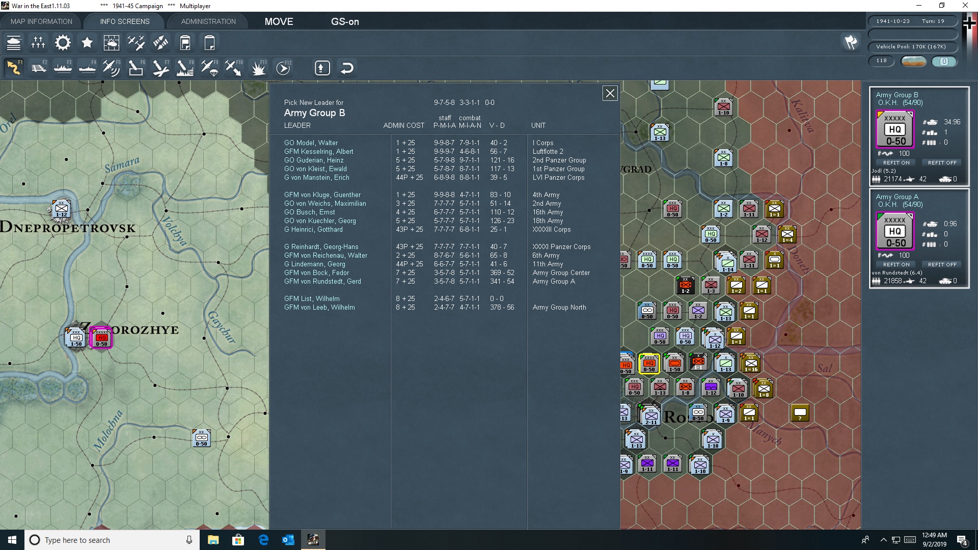This screenshot has height=550, width=978.
Task: Open the MAP INFORMATION tab
Action: click(41, 21)
